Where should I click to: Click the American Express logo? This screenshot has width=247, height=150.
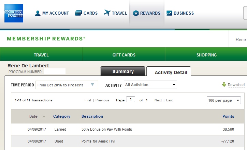click(14, 13)
